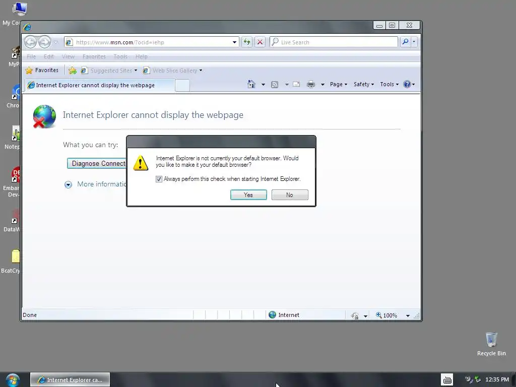
Task: Open search provider options dropdown arrow
Action: click(414, 42)
